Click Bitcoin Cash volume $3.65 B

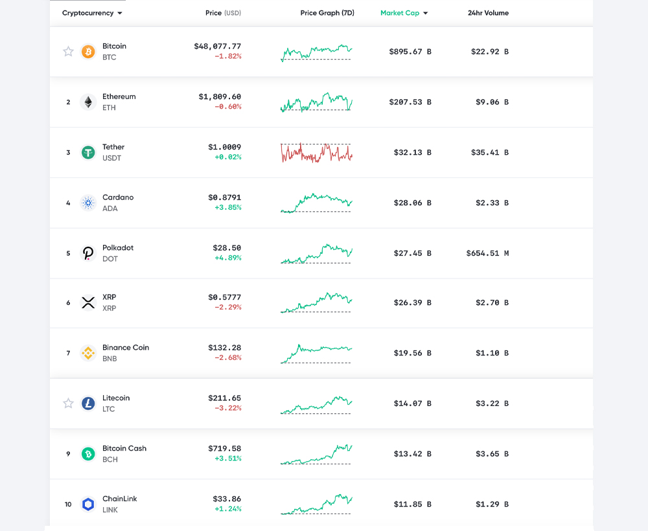click(x=492, y=454)
